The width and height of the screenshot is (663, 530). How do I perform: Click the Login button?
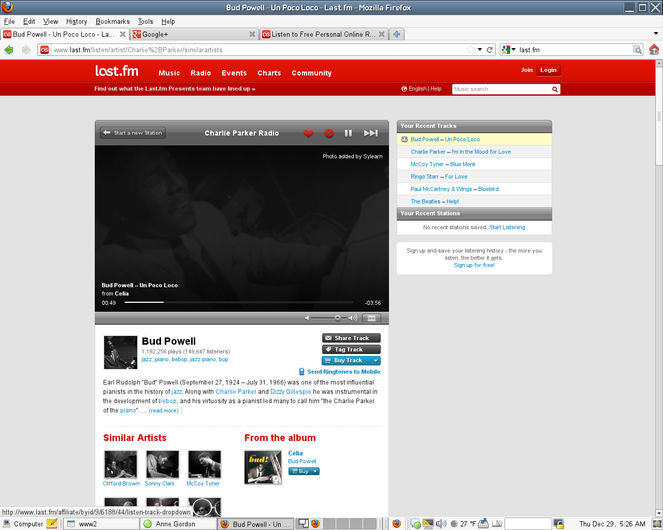(548, 70)
